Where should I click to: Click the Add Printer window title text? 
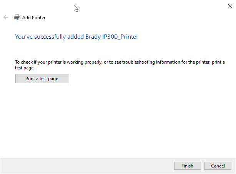(34, 18)
